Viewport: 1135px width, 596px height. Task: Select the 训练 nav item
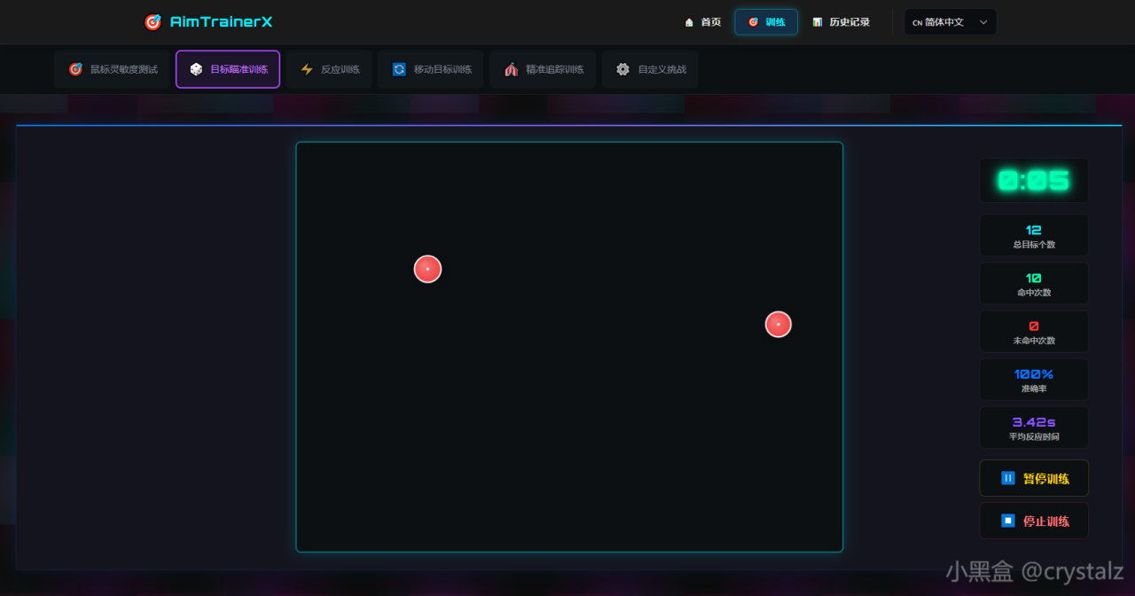click(766, 22)
